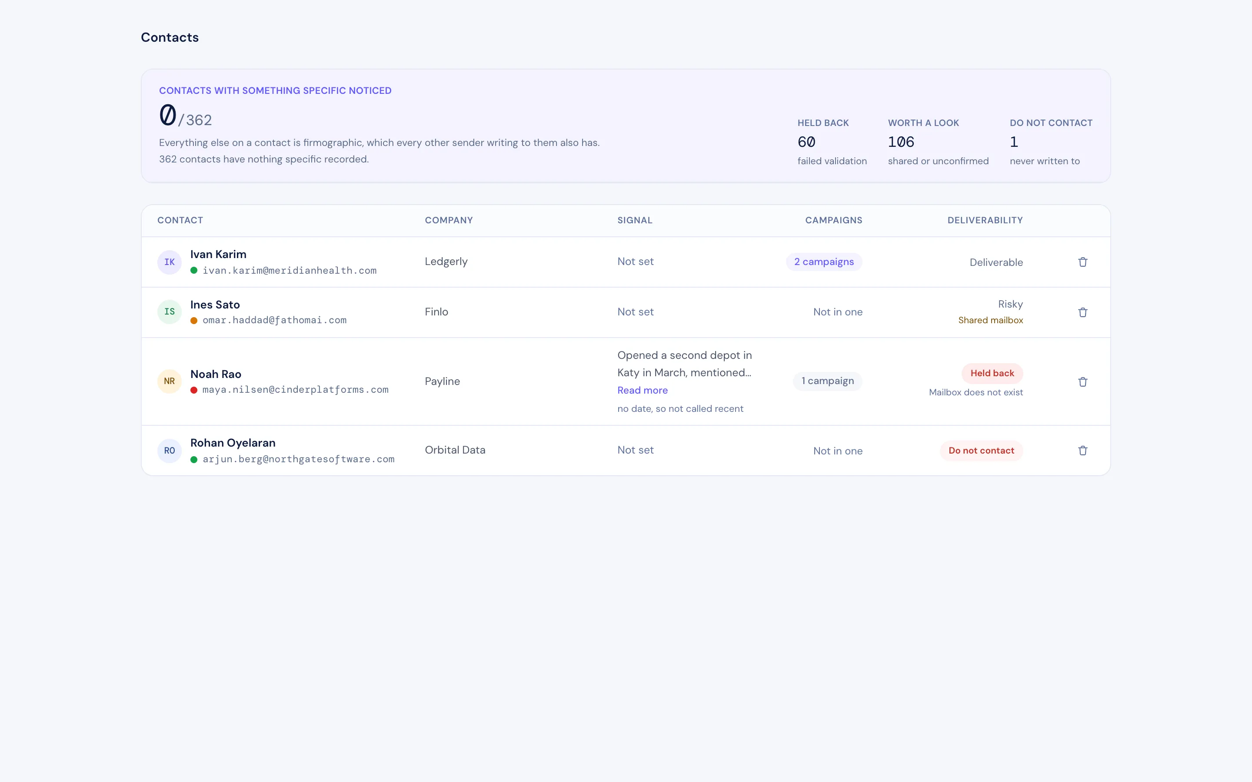Click Deliverable status for Ivan Karim
Viewport: 1252px width, 782px height.
pos(996,262)
